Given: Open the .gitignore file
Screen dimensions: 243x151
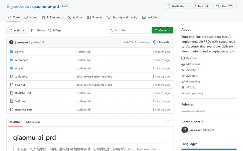Looking at the screenshot, I should click(x=21, y=77).
